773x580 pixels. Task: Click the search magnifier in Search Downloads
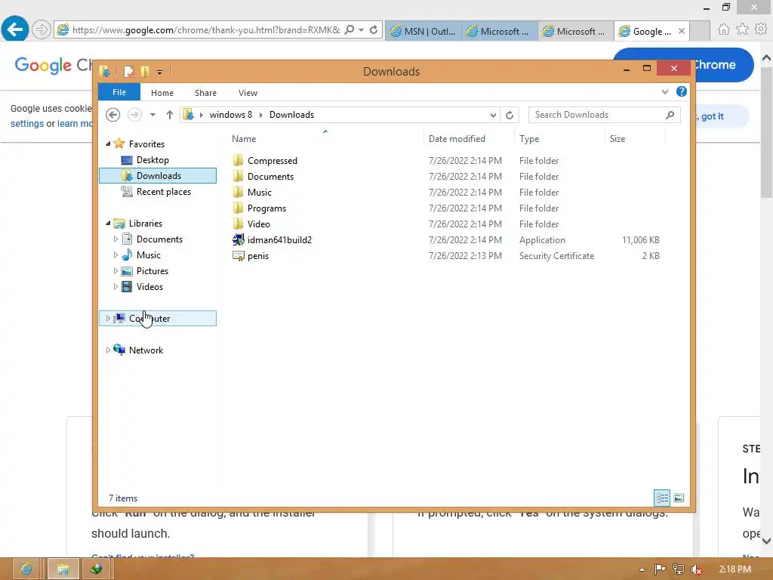pyautogui.click(x=670, y=115)
